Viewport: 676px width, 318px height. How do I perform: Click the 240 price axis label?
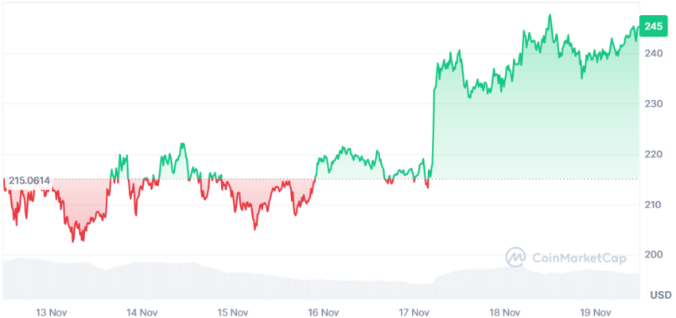[x=654, y=53]
